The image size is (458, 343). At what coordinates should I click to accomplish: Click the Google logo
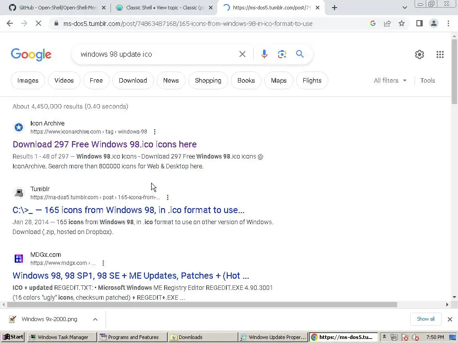point(31,54)
